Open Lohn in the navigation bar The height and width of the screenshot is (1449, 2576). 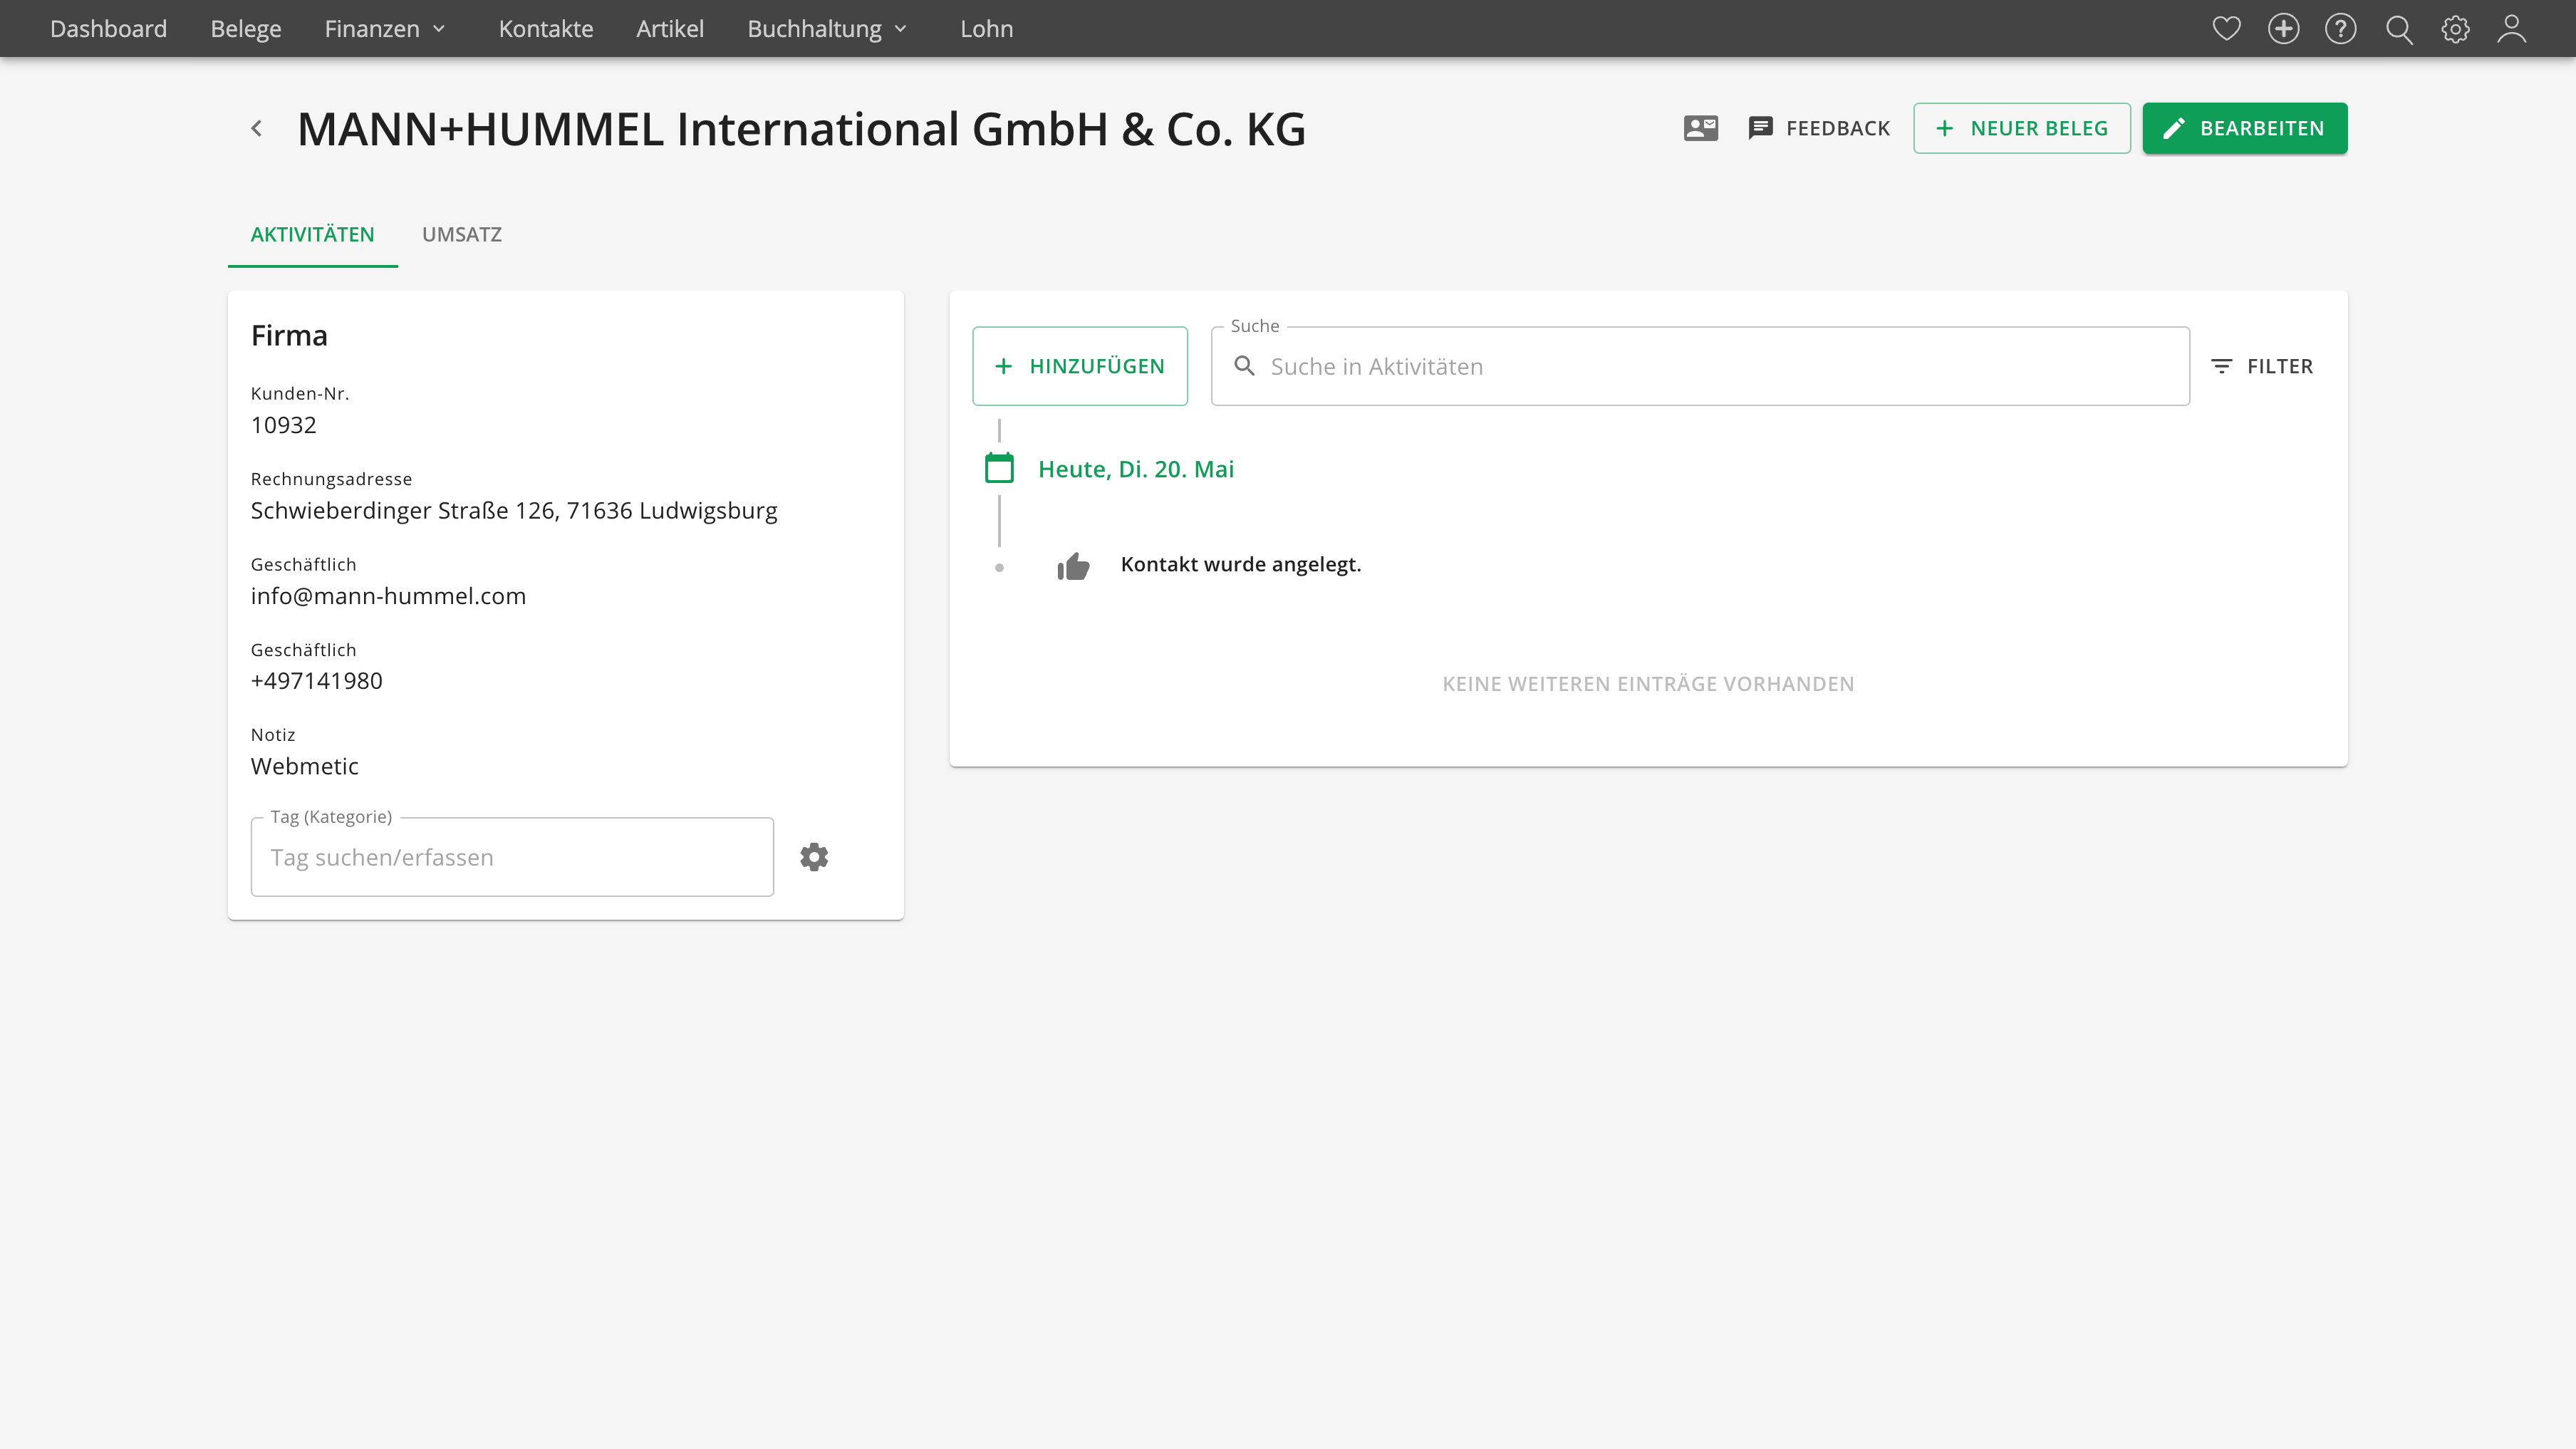click(986, 28)
